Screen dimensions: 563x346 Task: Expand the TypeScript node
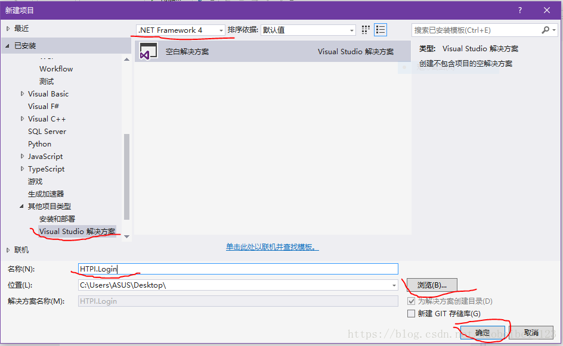click(x=22, y=169)
